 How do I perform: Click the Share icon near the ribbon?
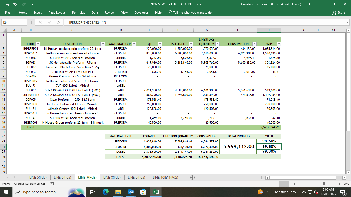pos(340,12)
